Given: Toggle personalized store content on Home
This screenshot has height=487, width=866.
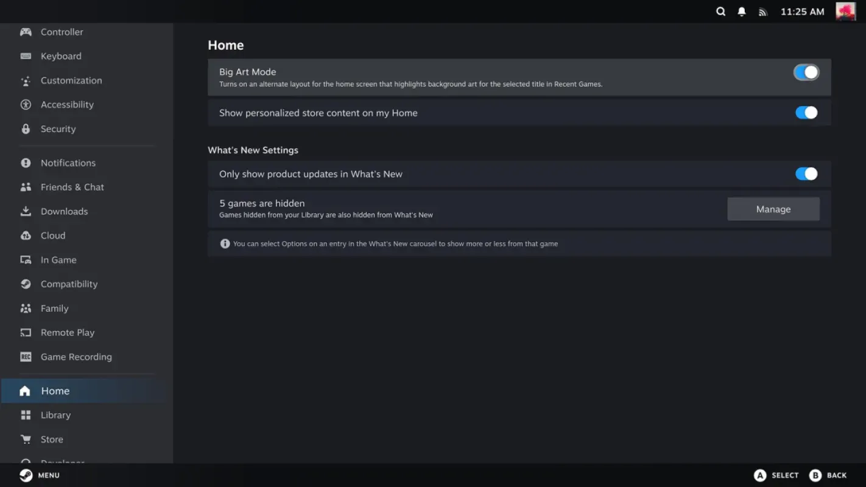Looking at the screenshot, I should pyautogui.click(x=806, y=113).
